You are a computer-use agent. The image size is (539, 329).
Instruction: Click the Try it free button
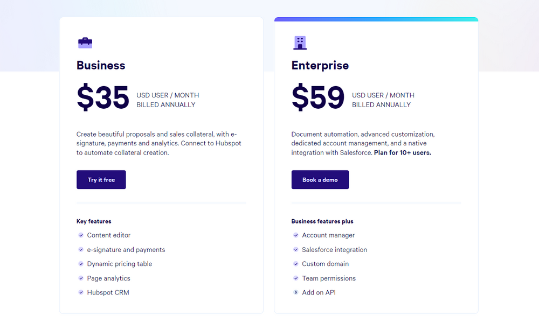101,179
